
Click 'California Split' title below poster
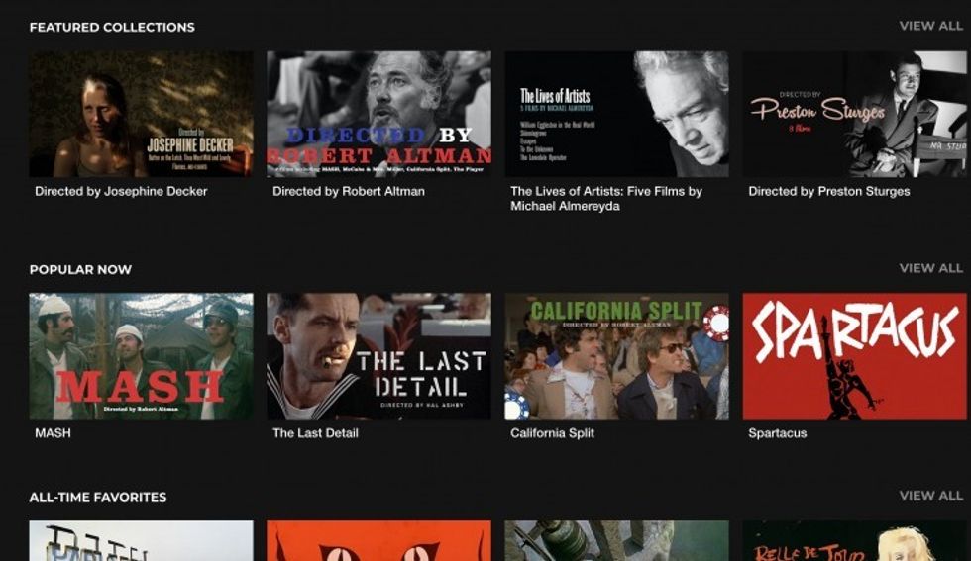(x=553, y=433)
